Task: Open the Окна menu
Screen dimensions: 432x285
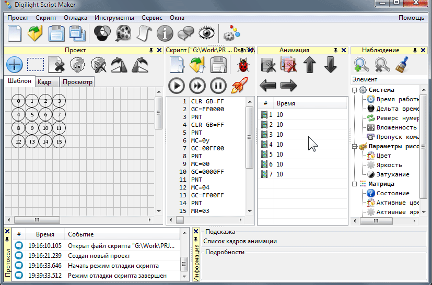Action: (x=177, y=18)
